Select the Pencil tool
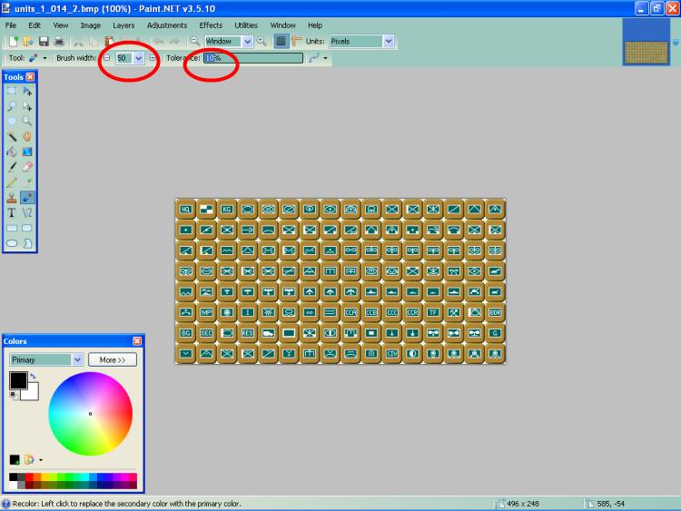 click(12, 182)
